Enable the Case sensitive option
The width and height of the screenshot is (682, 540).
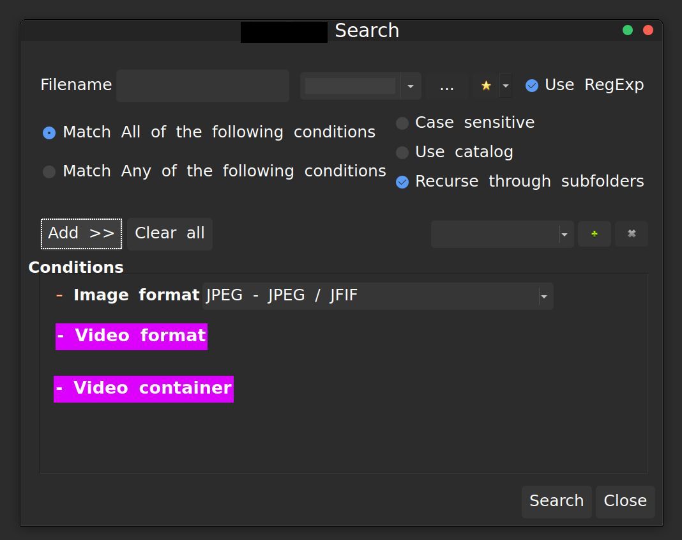click(x=402, y=123)
